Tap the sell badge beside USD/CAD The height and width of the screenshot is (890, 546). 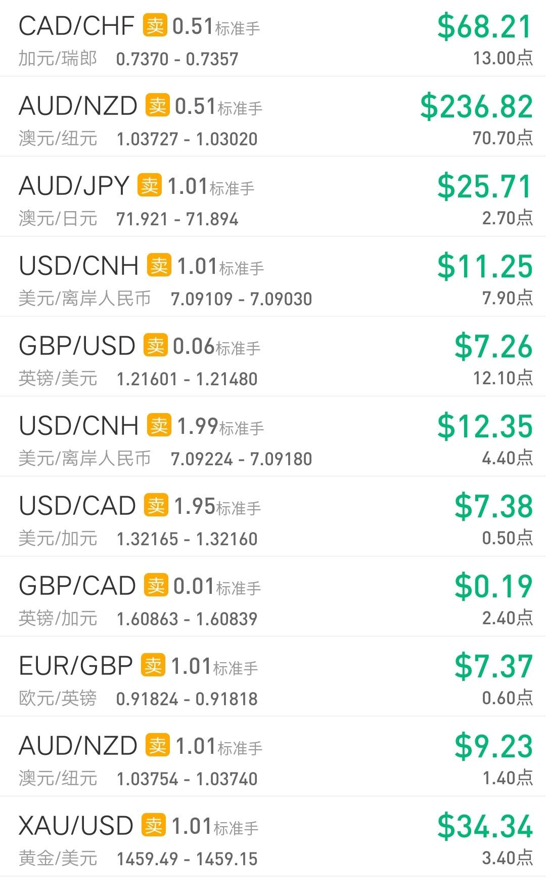click(156, 505)
